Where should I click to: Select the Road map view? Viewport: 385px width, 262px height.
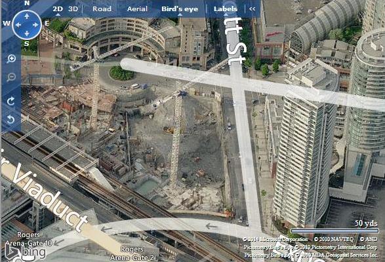tap(102, 9)
